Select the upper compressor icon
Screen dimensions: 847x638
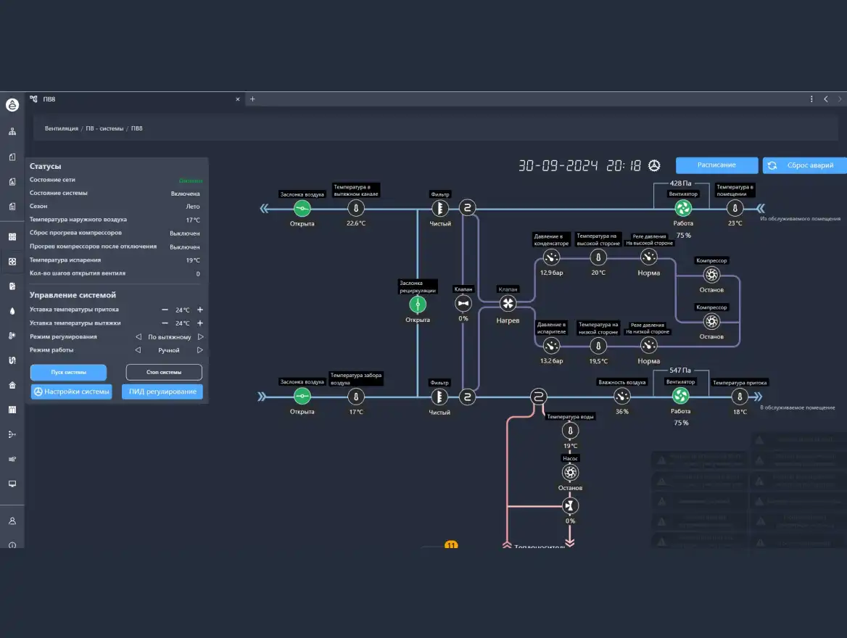711,275
